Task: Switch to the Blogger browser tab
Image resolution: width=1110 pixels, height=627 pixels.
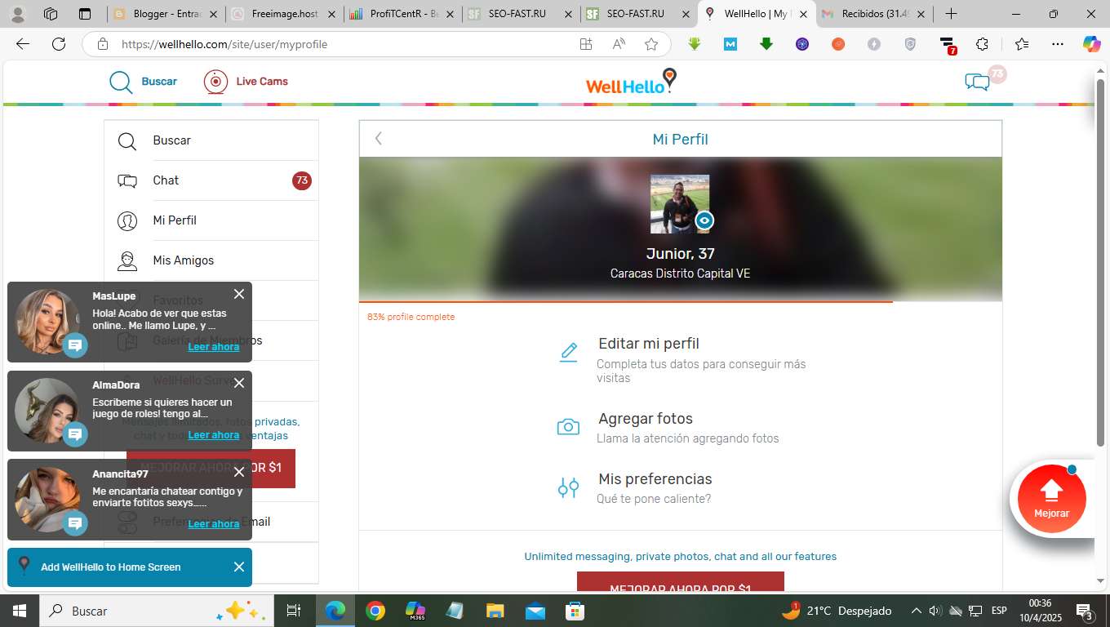Action: [165, 14]
